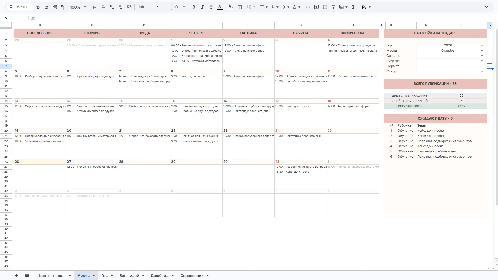Image resolution: width=498 pixels, height=280 pixels.
Task: Add a comment using the comment icon
Action: 316,7
